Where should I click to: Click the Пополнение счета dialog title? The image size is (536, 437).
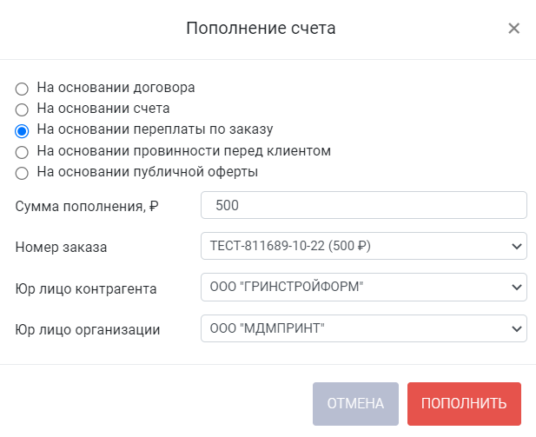coord(261,28)
